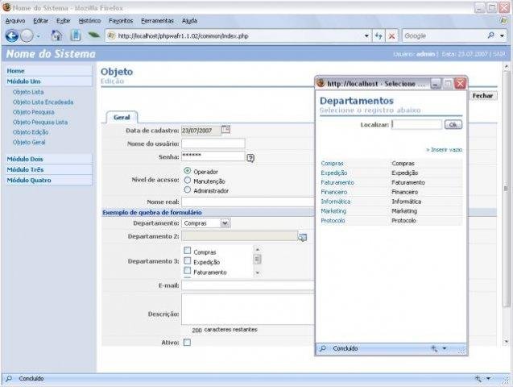This screenshot has width=513, height=387.
Task: Select Expedição link in Departamentos popup
Action: pyautogui.click(x=334, y=173)
